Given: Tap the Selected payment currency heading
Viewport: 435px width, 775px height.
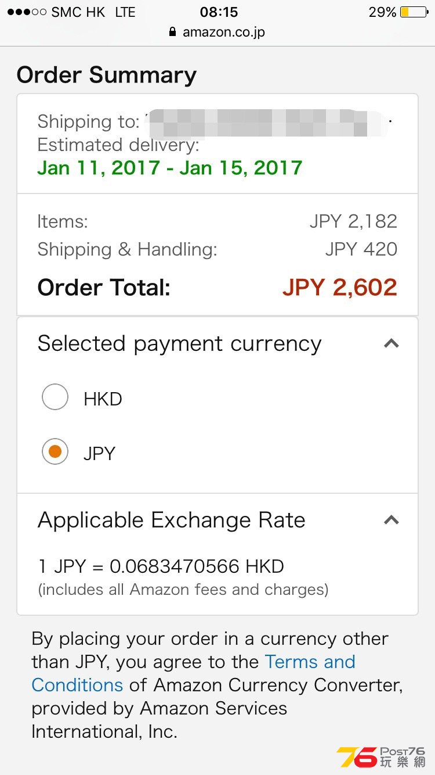Looking at the screenshot, I should click(179, 344).
